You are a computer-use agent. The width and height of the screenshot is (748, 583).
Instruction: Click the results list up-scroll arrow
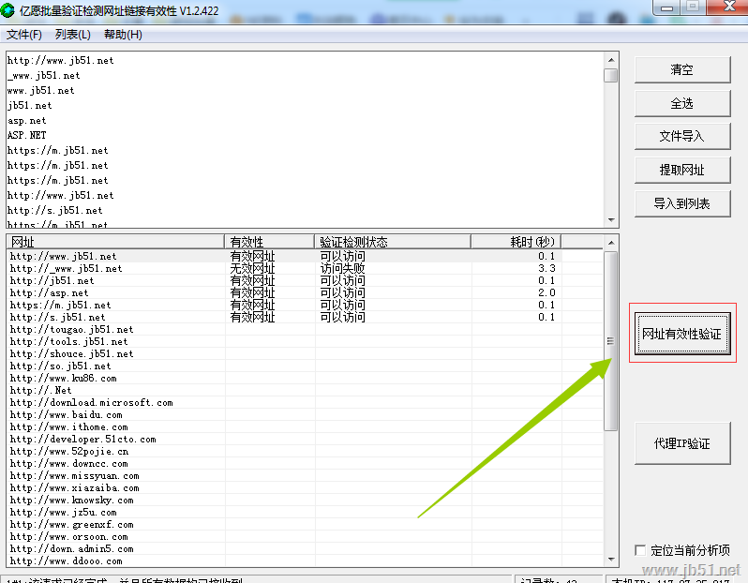[x=611, y=243]
